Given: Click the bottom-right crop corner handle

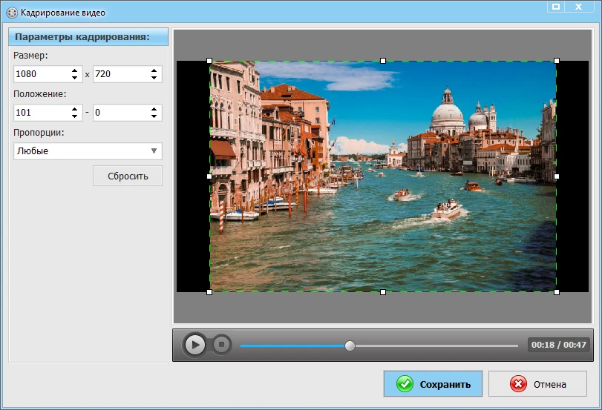Looking at the screenshot, I should coord(557,292).
